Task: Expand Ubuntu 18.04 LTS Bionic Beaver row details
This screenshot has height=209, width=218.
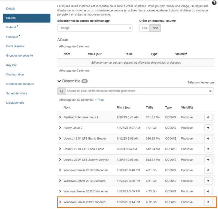Action: pyautogui.click(x=60, y=138)
